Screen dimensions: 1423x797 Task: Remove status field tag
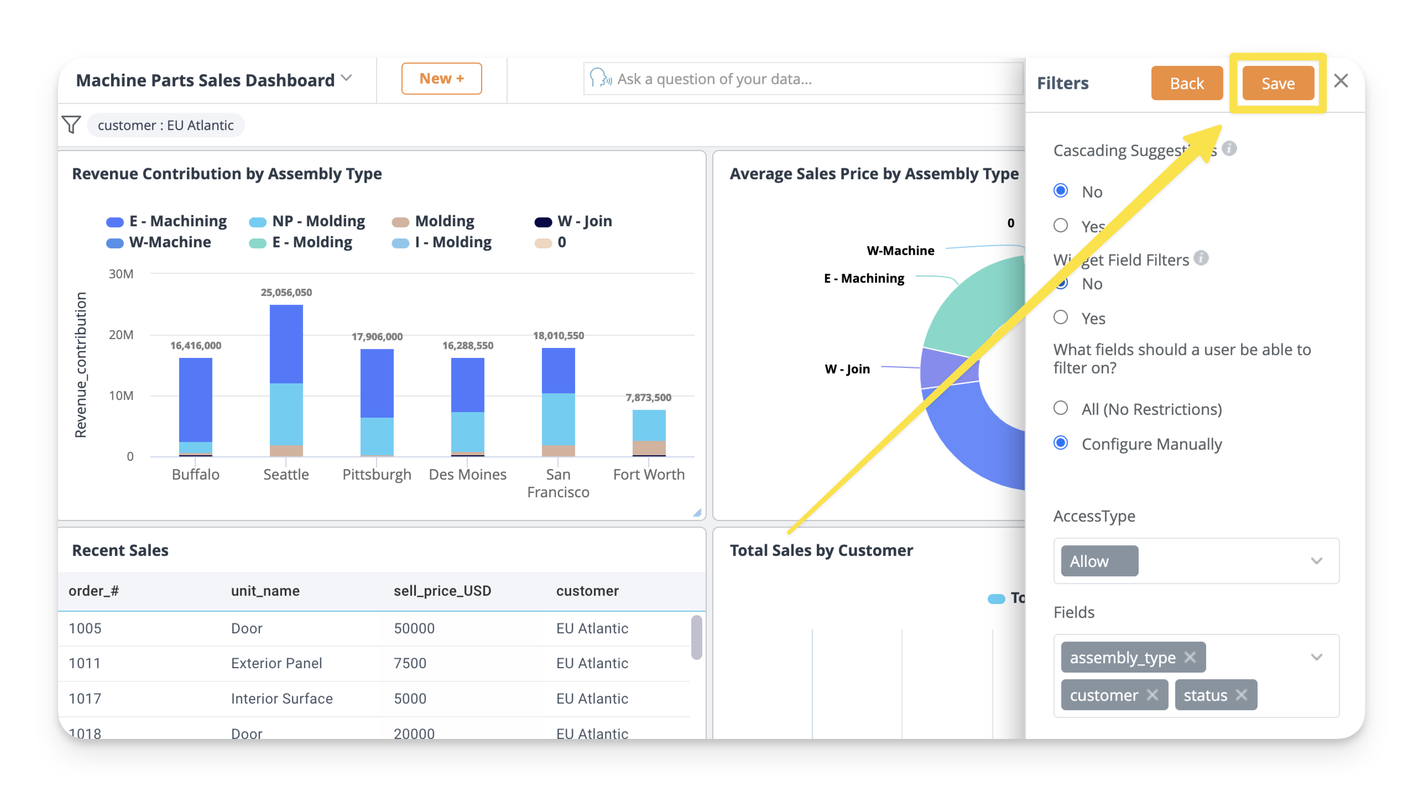click(x=1242, y=695)
